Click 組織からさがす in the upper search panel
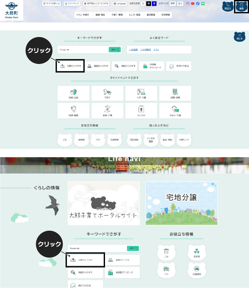This screenshot has width=249, height=288. click(x=98, y=66)
